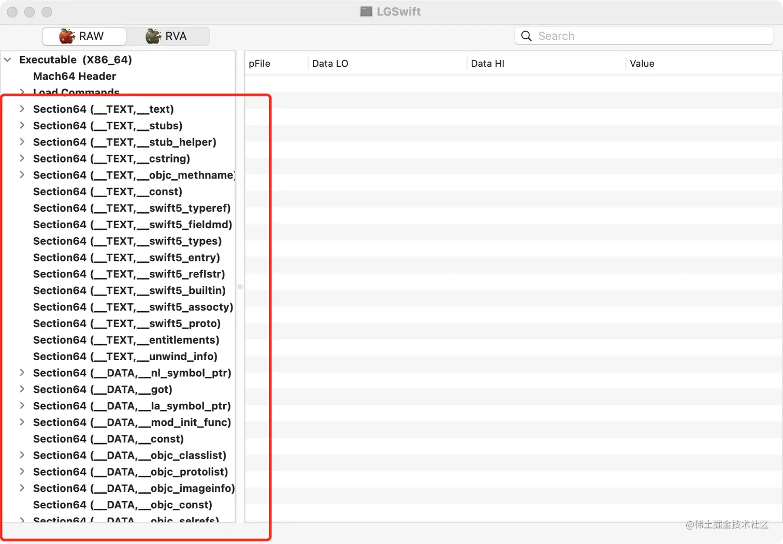Expand Section64 (__DATA,__objc_imageinfo)

coord(22,488)
